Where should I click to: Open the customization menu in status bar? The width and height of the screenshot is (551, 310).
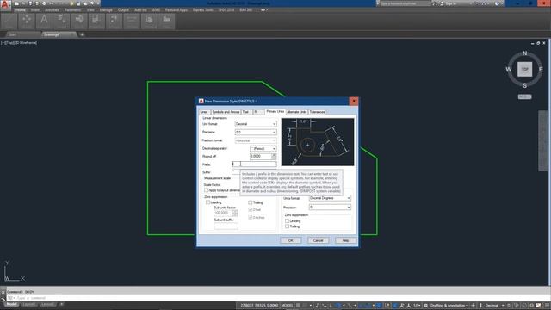[x=548, y=306]
